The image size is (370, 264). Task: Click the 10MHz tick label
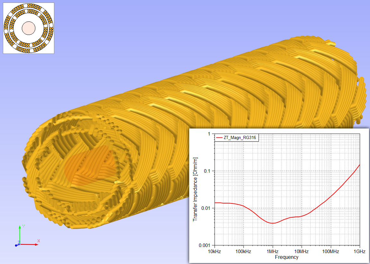[301, 252]
